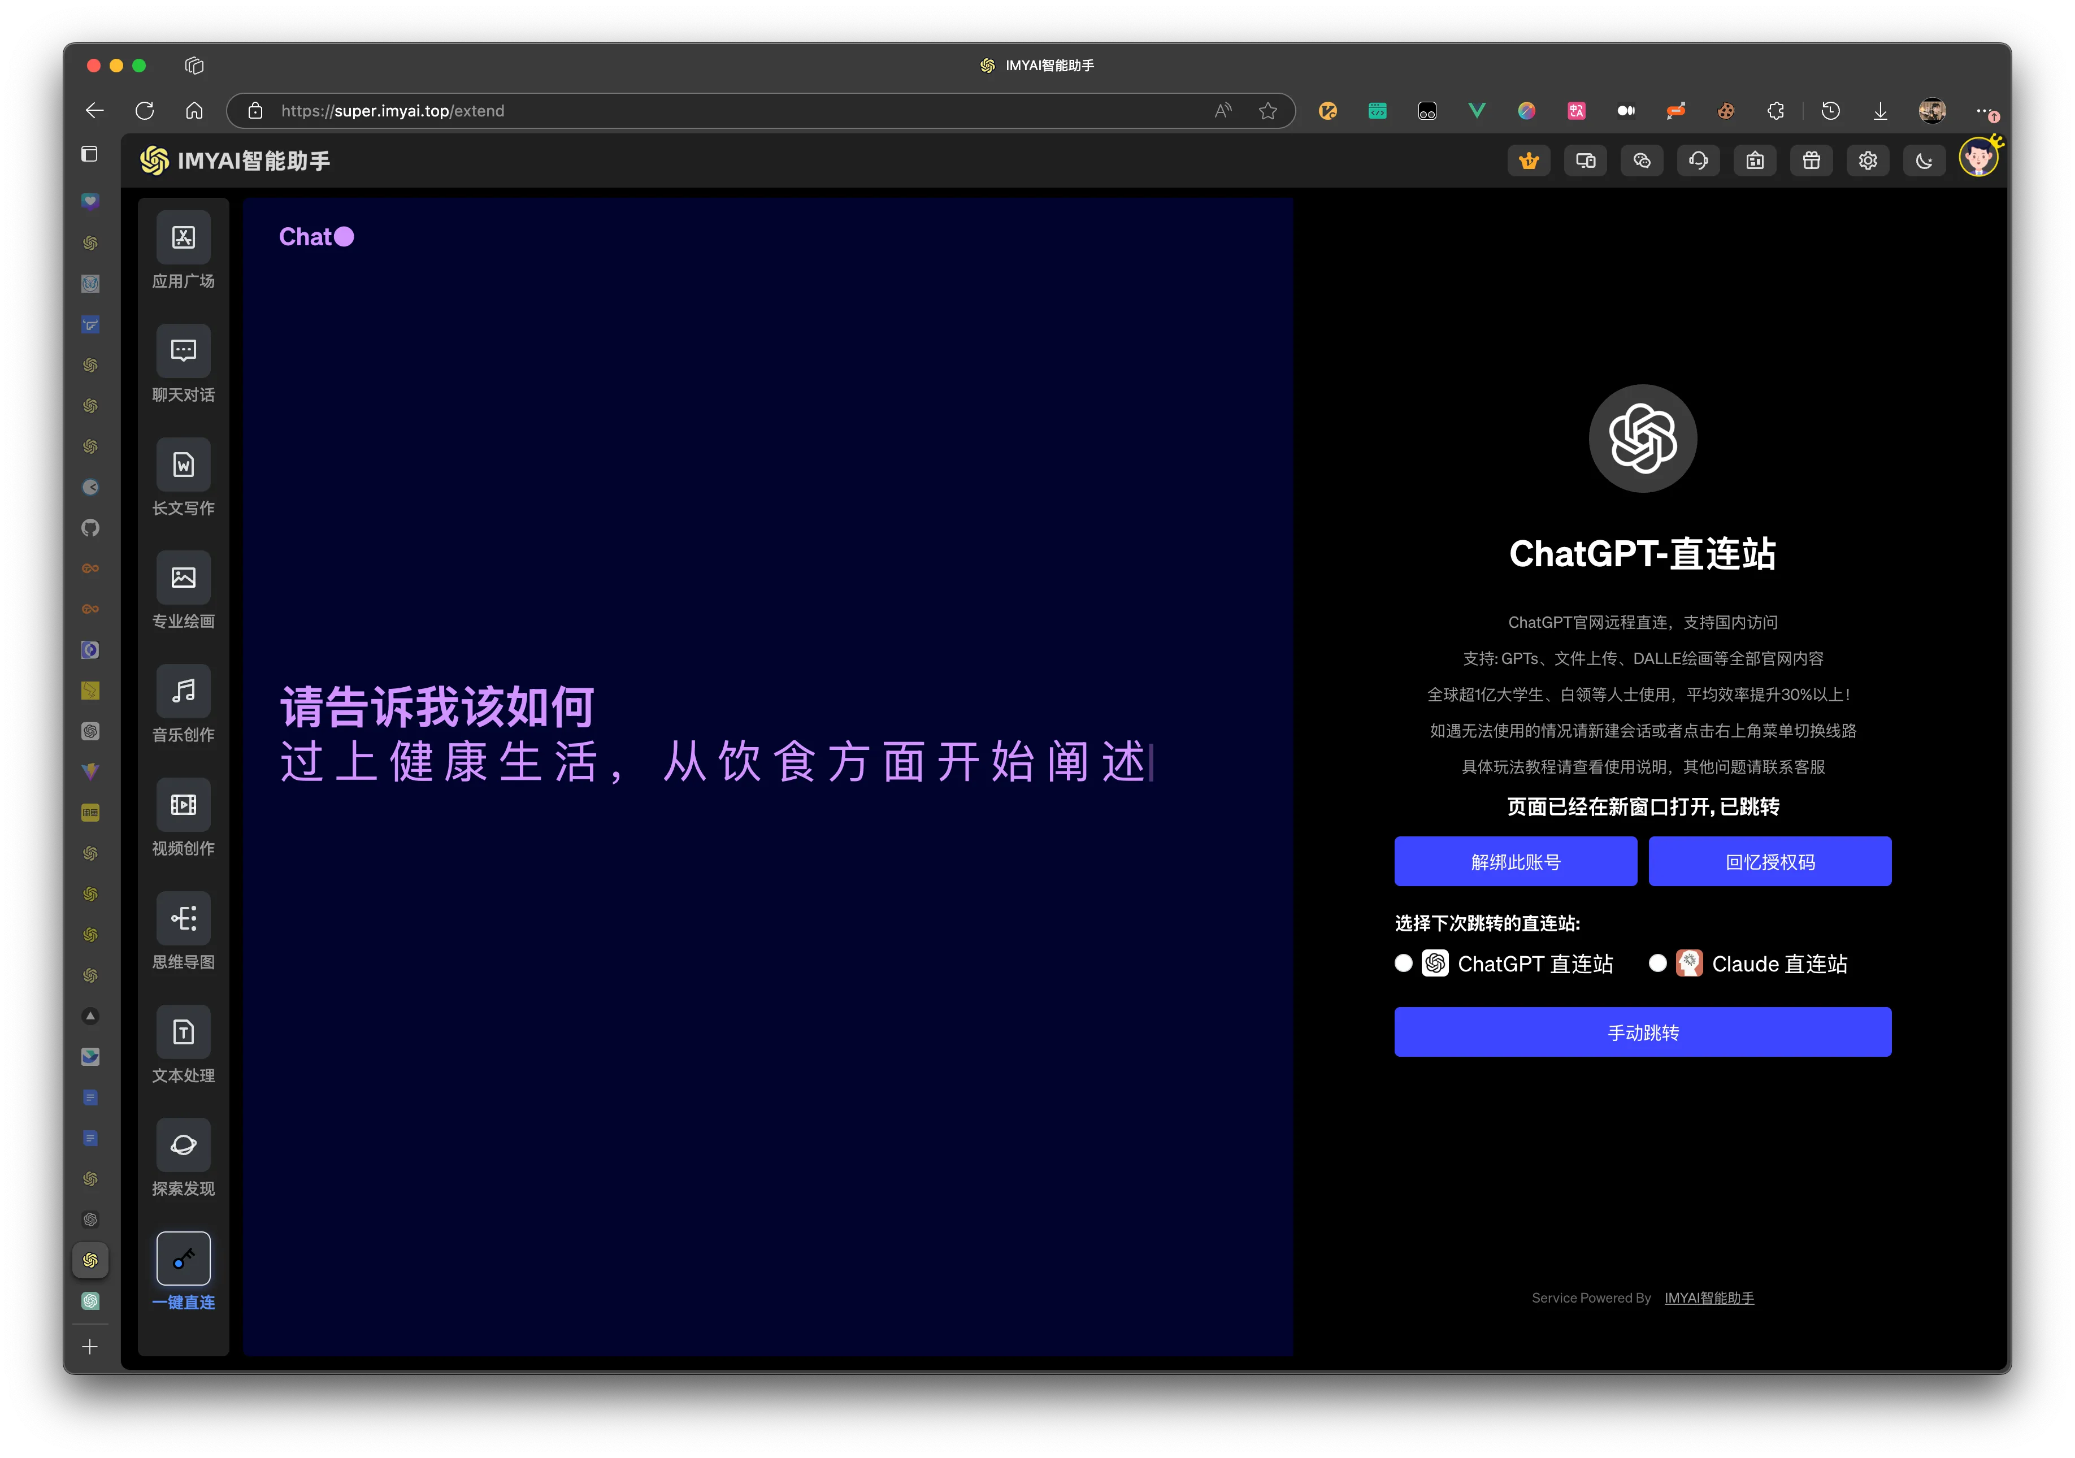
Task: Open 视频创作 video creation
Action: pos(184,818)
